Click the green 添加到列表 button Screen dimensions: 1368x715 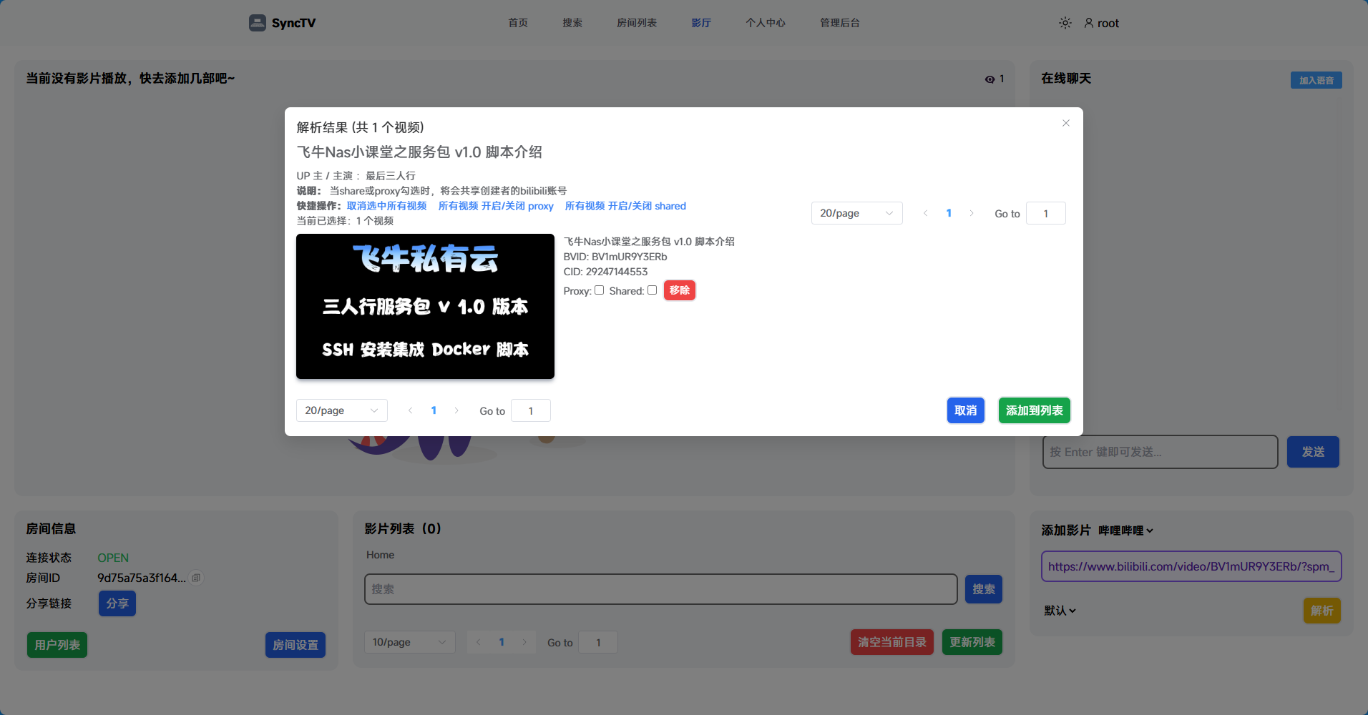tap(1035, 410)
